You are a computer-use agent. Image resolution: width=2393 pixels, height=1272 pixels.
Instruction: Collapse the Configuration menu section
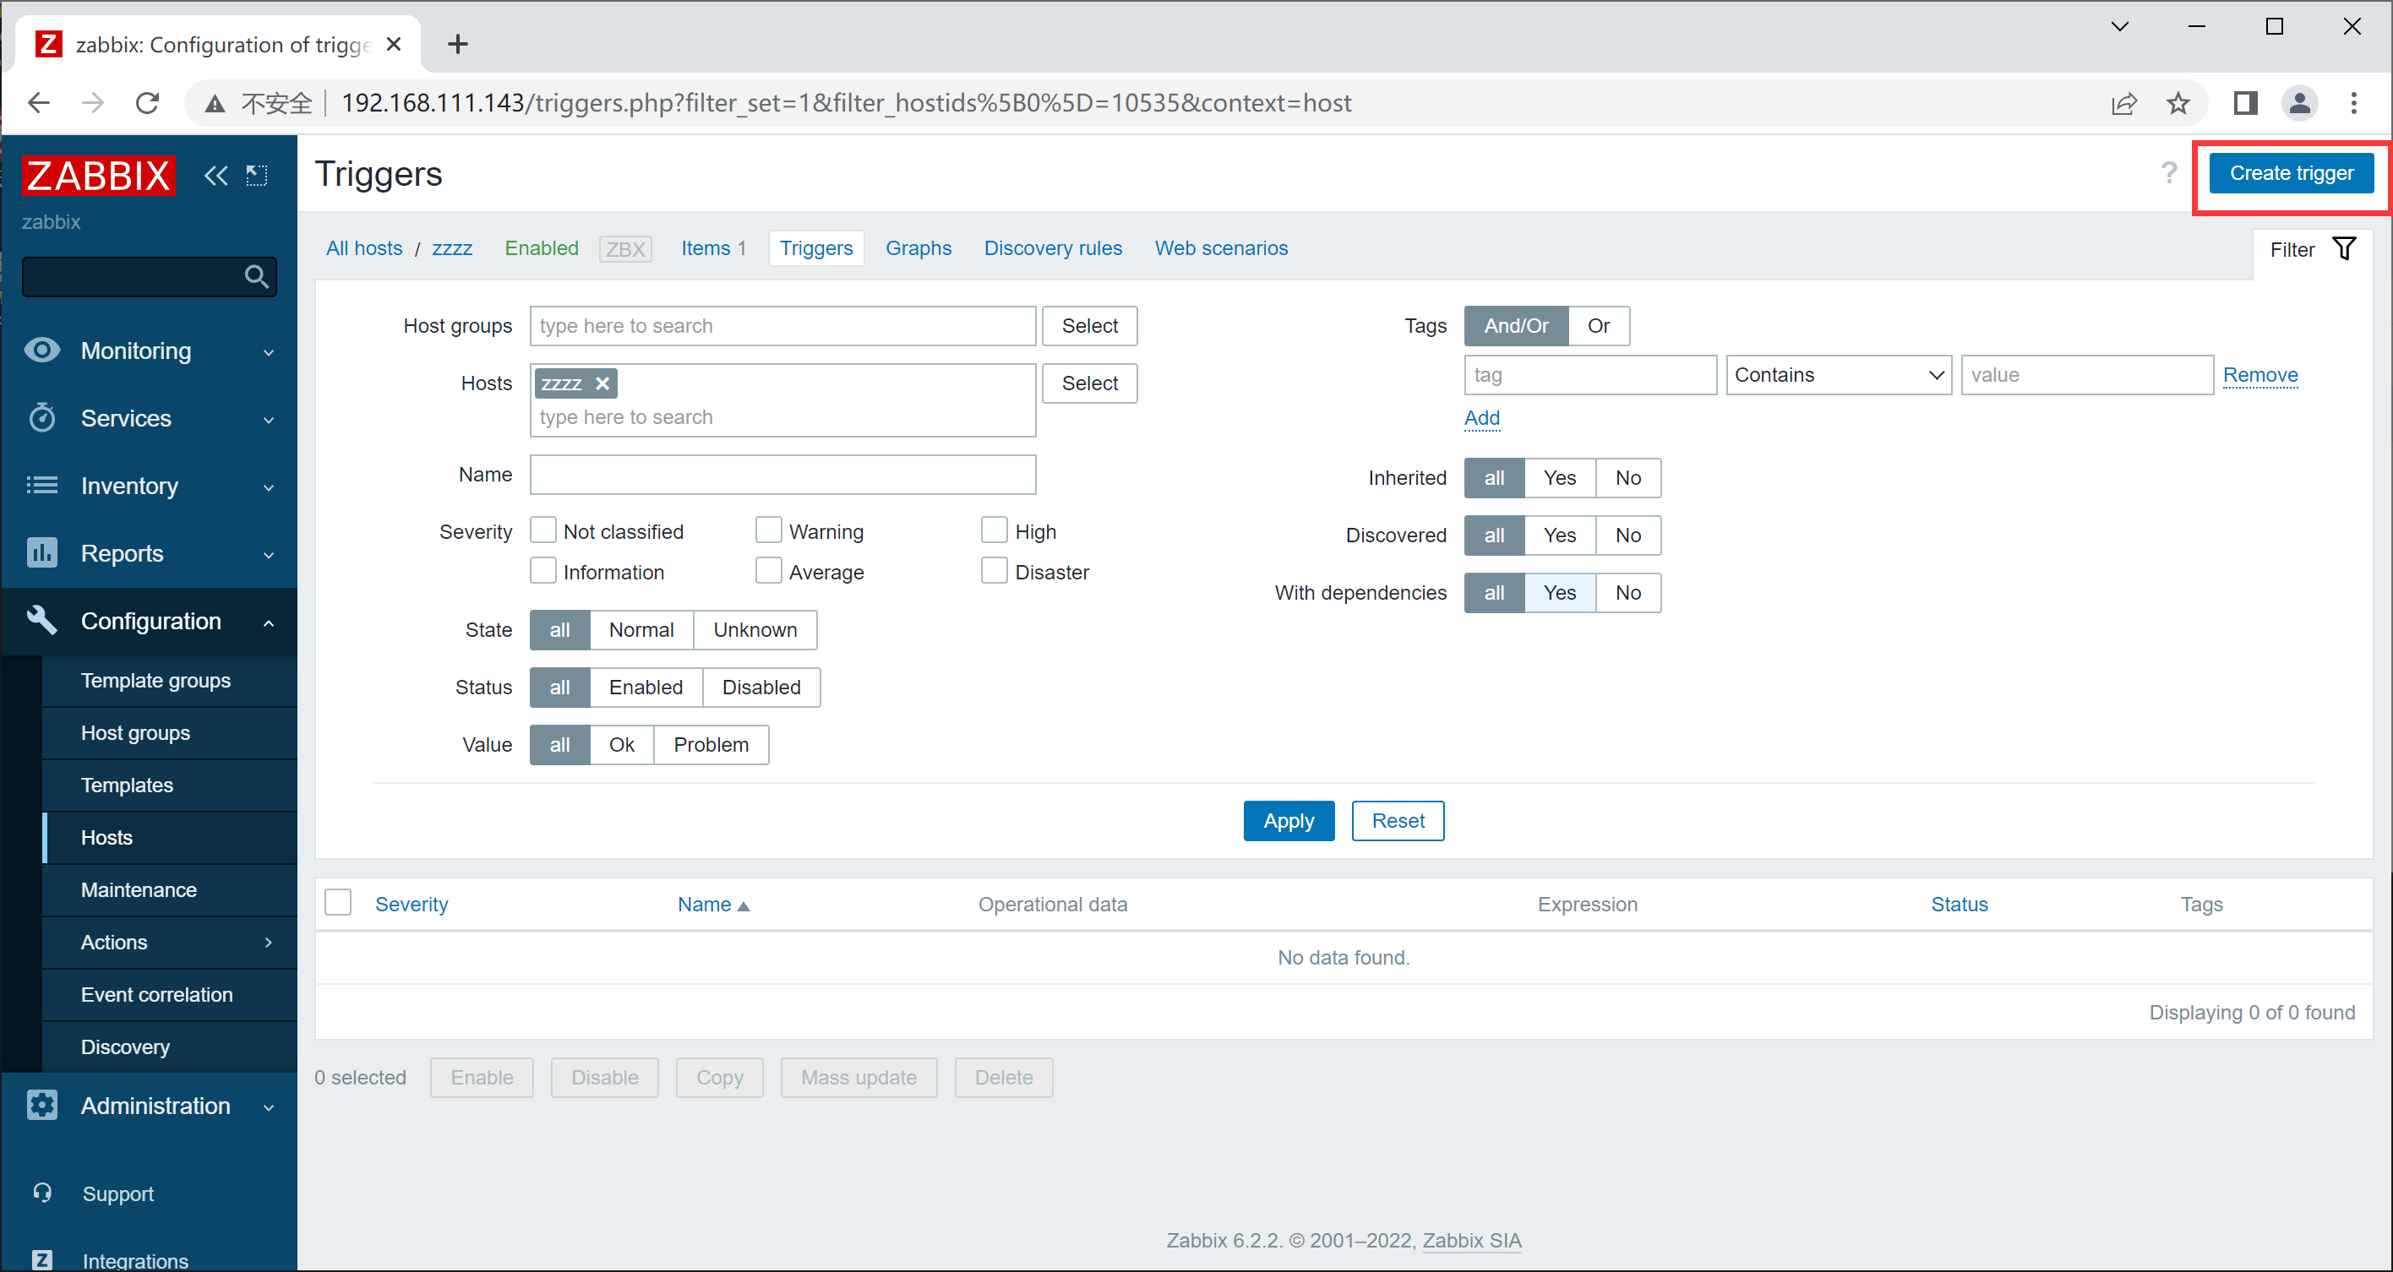(x=269, y=623)
